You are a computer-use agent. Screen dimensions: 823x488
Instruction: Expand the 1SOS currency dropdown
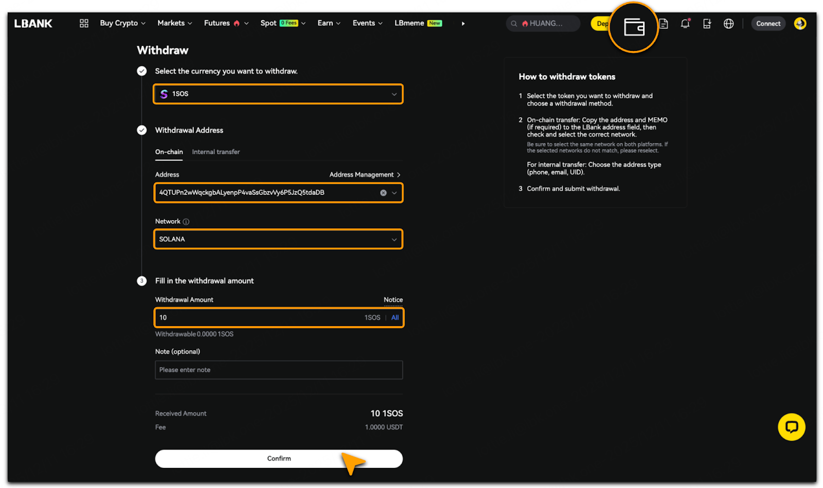[278, 94]
